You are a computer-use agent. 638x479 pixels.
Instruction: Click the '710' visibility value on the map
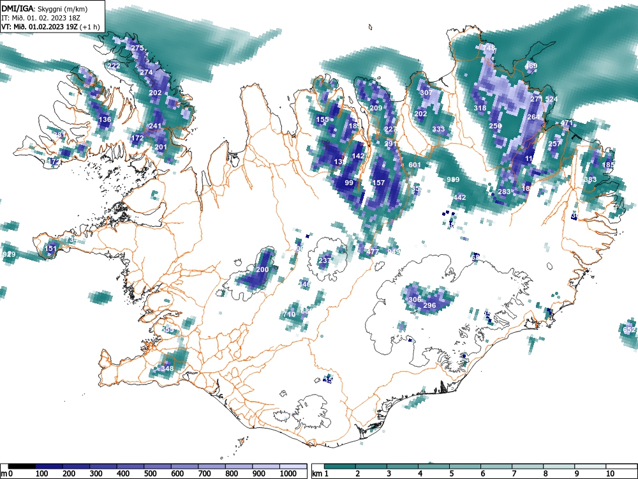pyautogui.click(x=289, y=314)
